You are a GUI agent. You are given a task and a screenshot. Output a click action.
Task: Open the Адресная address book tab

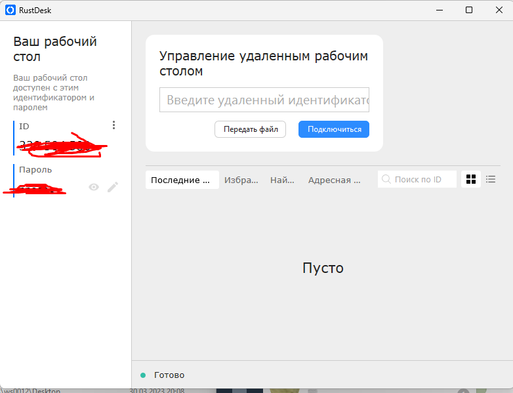(x=334, y=180)
